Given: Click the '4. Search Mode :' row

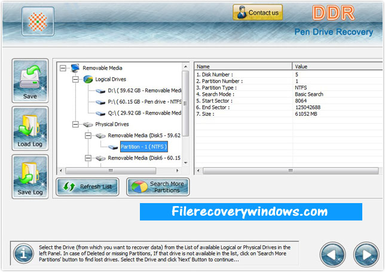Looking at the screenshot, I should pyautogui.click(x=289, y=94).
